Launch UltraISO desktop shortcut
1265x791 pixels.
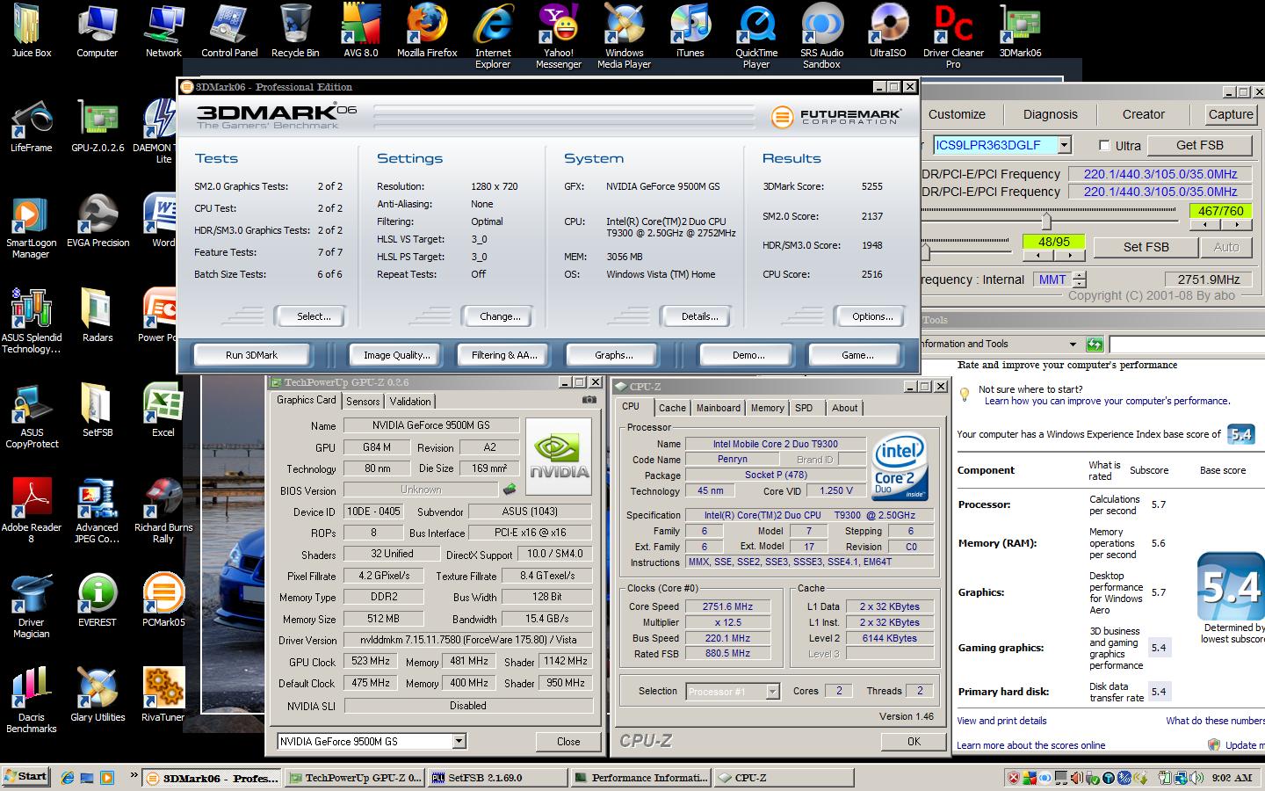(888, 31)
